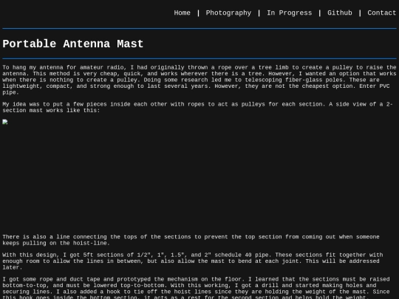Open the In Progress page
The width and height of the screenshot is (399, 299).
tap(289, 13)
